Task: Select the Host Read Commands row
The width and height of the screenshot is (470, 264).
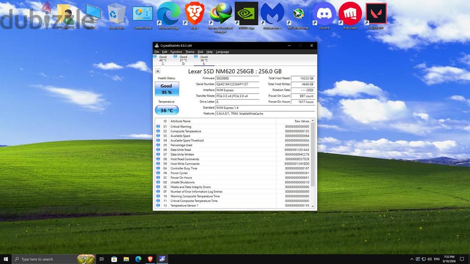Action: click(233, 159)
